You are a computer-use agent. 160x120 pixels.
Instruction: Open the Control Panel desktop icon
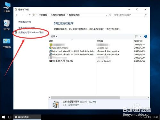click(x=7, y=43)
